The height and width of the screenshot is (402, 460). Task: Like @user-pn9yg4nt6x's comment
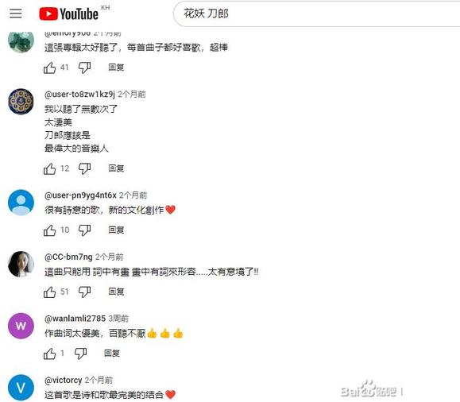(x=49, y=230)
